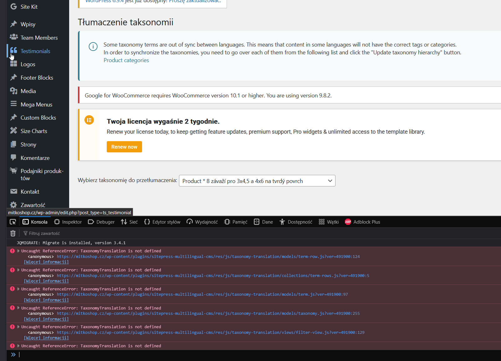Open the taxonomy selection dropdown
501x361 pixels.
(x=257, y=181)
